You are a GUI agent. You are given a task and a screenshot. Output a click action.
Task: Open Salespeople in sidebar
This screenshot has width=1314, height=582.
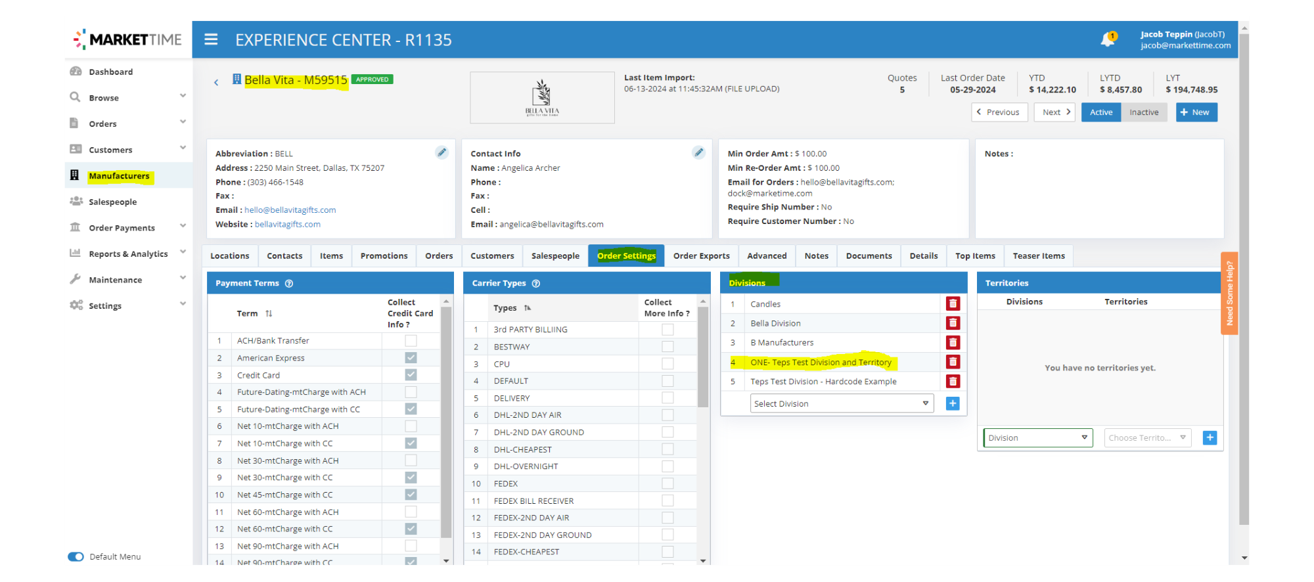[x=112, y=202]
